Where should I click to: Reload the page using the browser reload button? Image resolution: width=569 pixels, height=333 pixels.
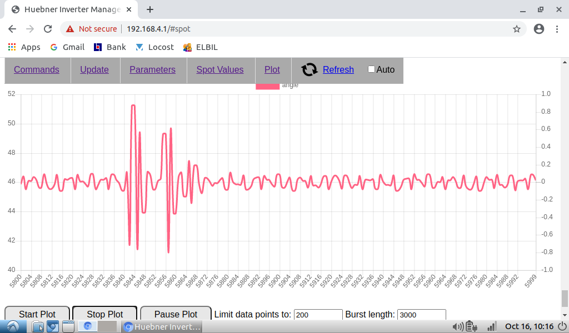48,29
